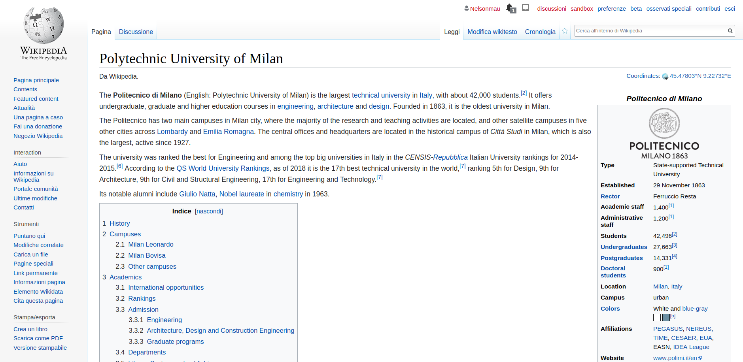Open discussioni user talk link

(x=551, y=9)
